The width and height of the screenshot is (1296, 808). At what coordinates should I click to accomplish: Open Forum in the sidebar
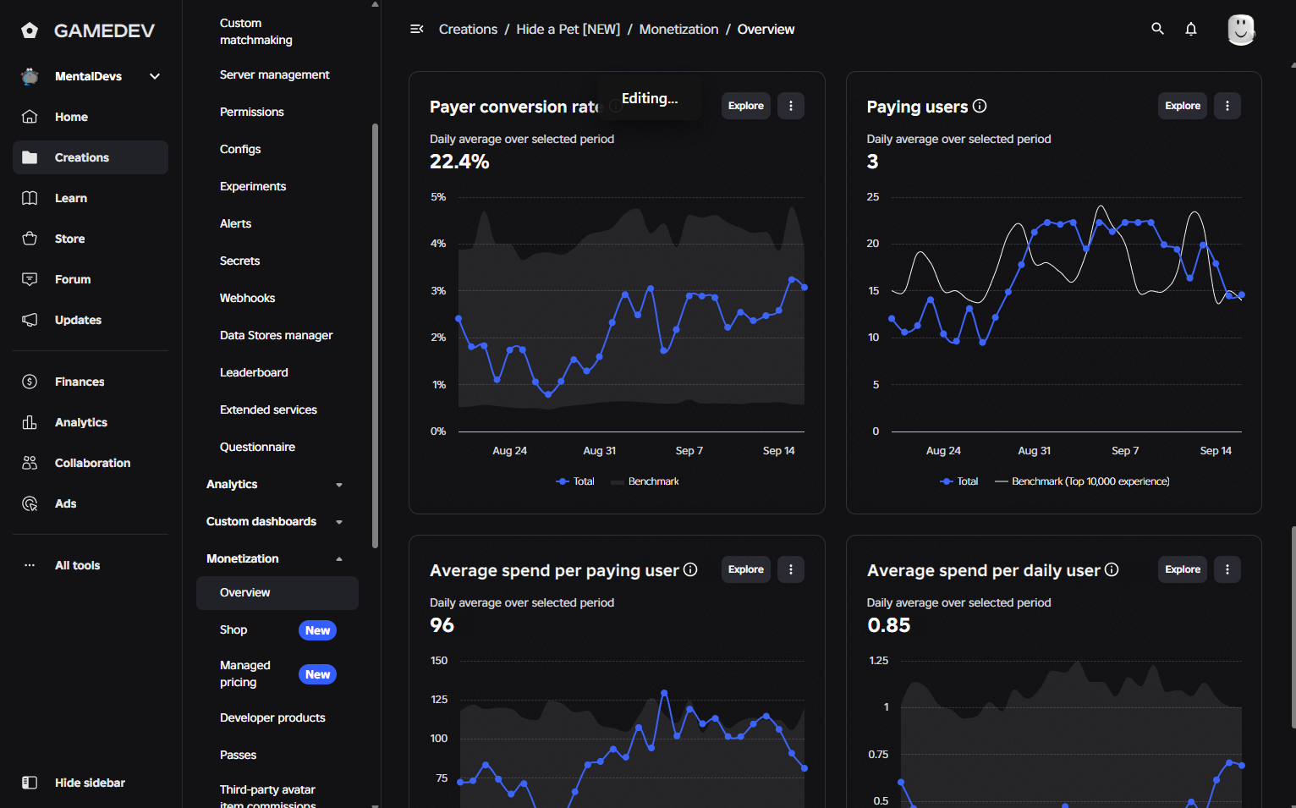point(91,279)
